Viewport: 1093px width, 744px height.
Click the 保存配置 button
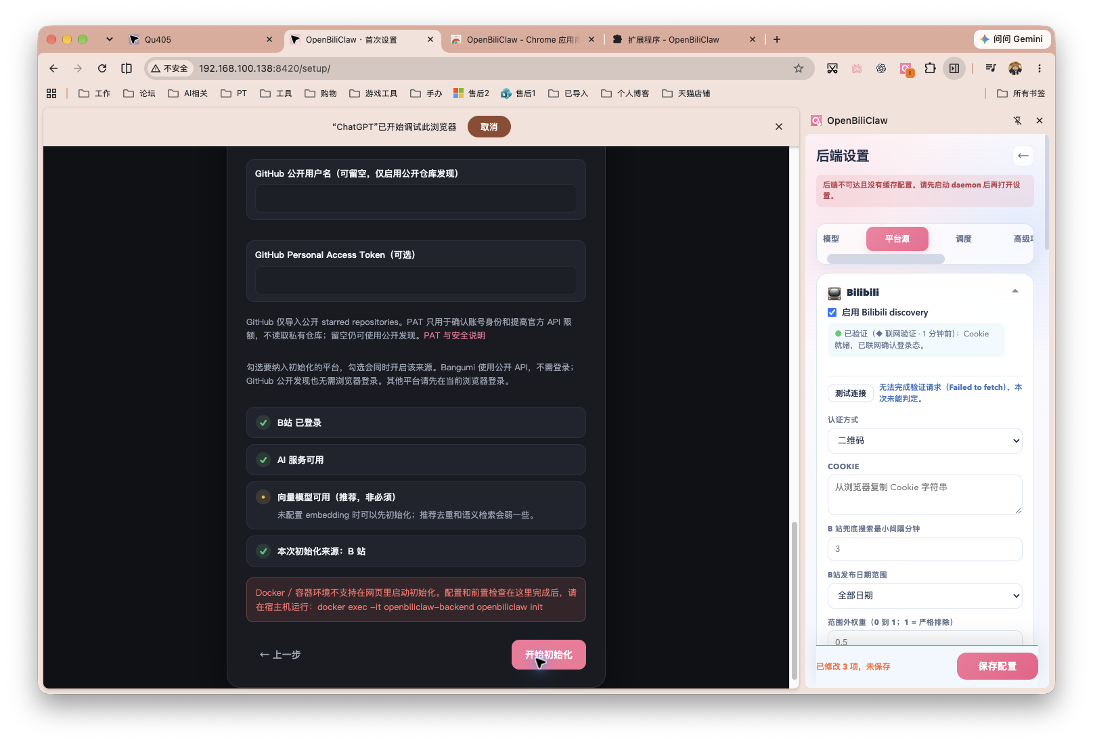(997, 666)
